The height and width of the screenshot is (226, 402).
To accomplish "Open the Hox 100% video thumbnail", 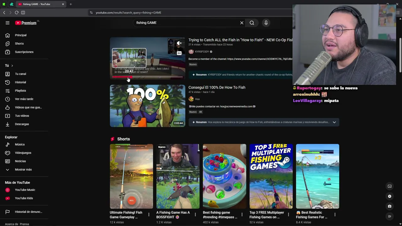I will pos(148,106).
